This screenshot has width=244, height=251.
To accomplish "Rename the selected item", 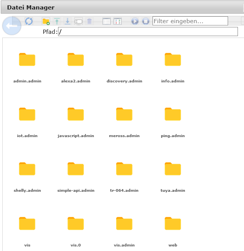I will [79, 21].
